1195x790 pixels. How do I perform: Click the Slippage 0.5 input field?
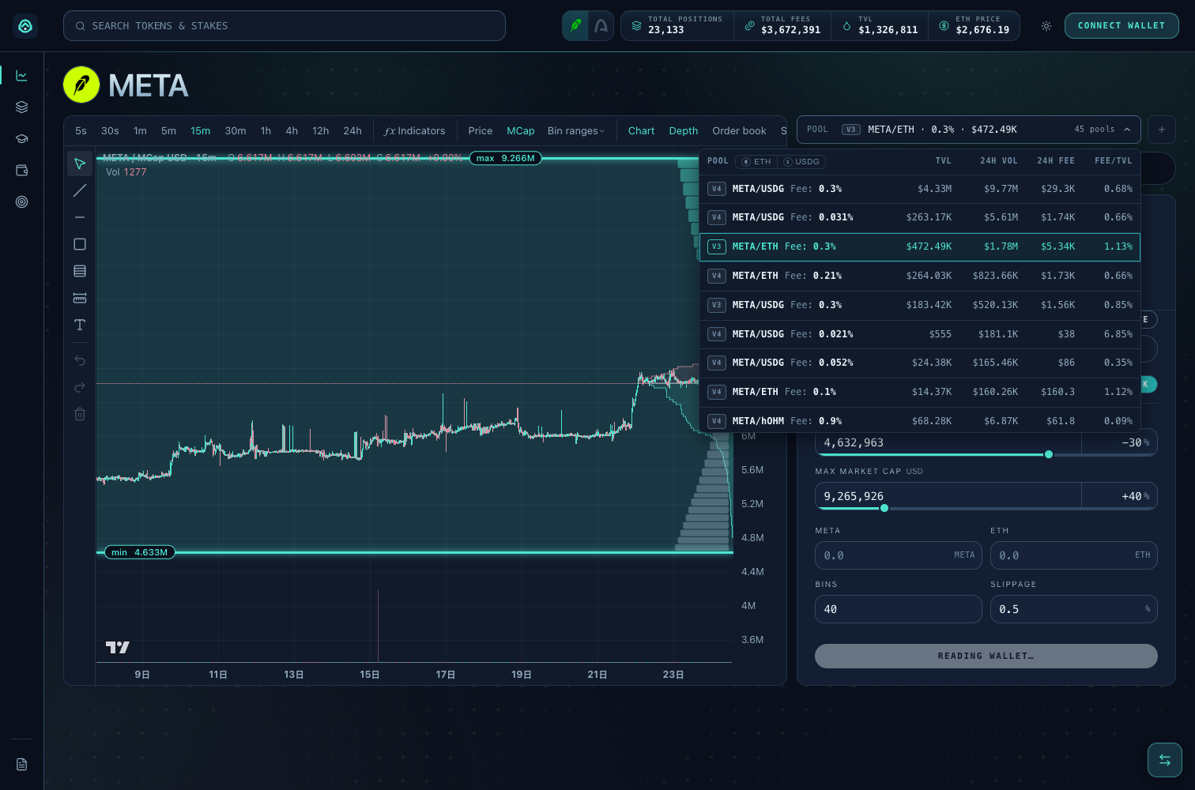point(1073,609)
